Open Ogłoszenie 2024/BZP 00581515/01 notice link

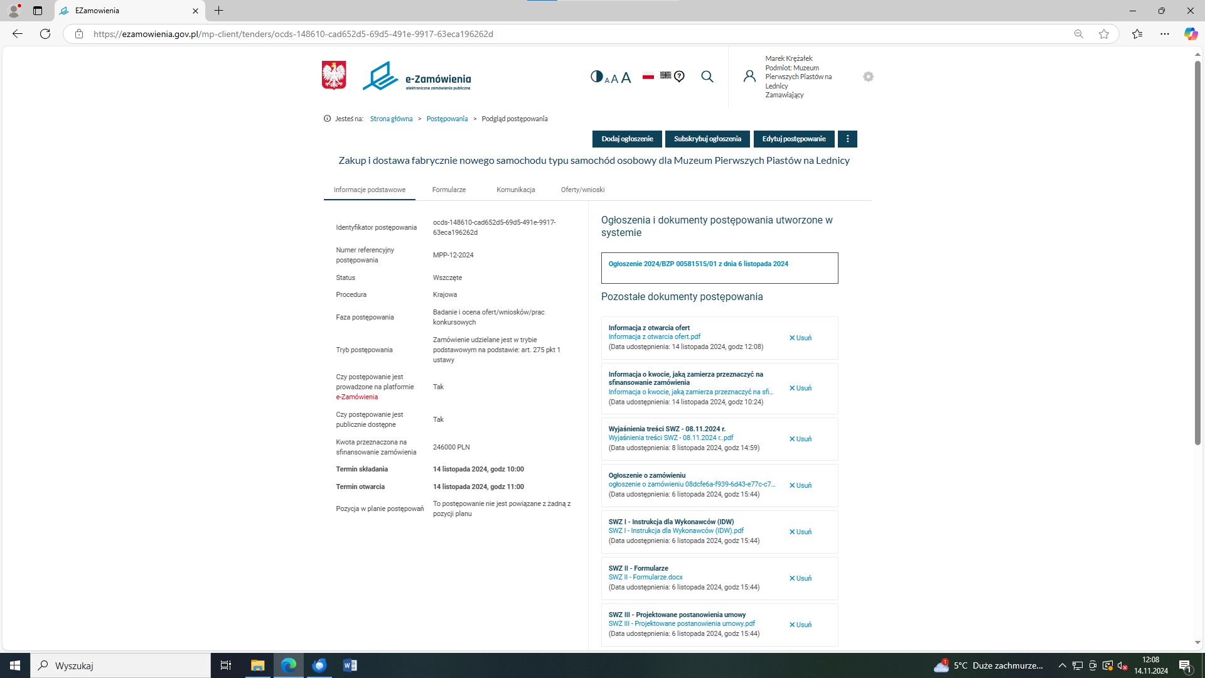pos(698,264)
